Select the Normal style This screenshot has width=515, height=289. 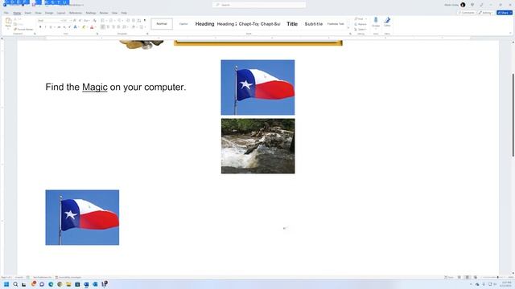pos(162,24)
